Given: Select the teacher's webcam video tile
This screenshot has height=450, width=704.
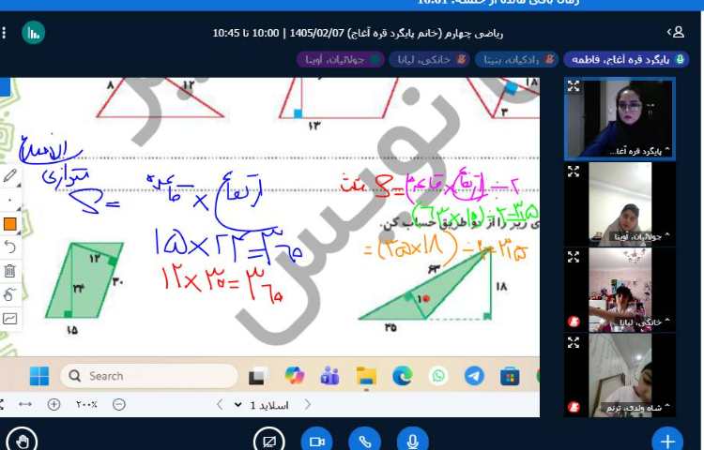Looking at the screenshot, I should (x=620, y=119).
